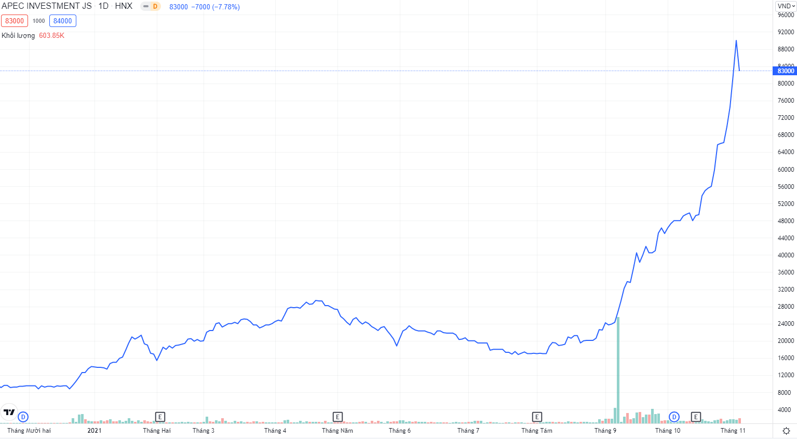Open the VND currency dropdown
Image resolution: width=797 pixels, height=440 pixels.
pos(786,6)
